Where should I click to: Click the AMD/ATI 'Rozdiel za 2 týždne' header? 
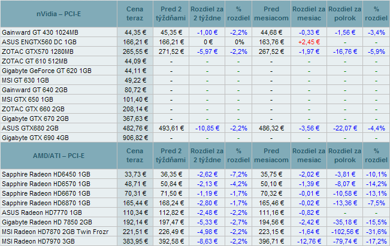tap(207, 156)
